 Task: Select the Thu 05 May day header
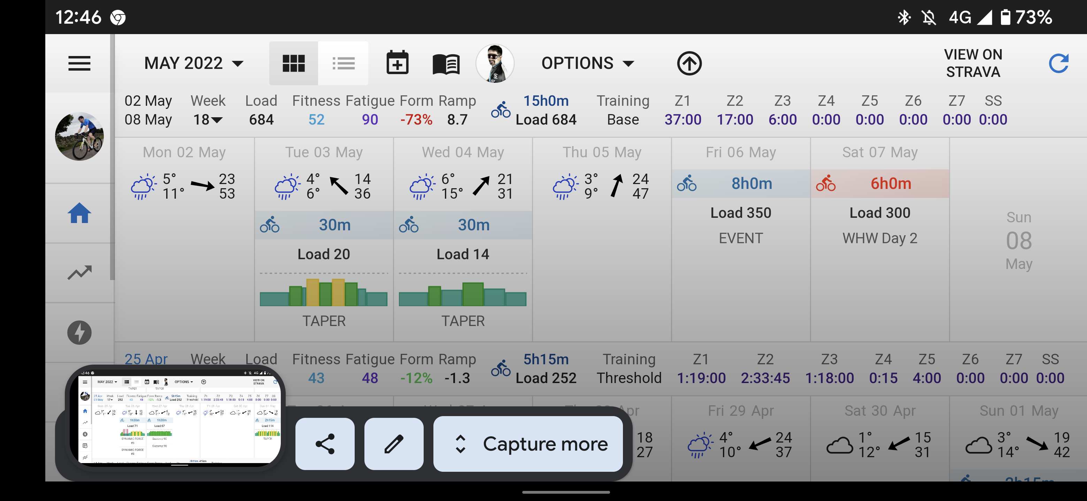coord(602,152)
